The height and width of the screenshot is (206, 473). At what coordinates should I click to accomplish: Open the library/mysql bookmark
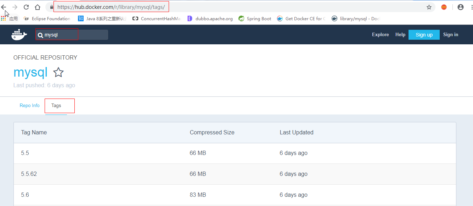click(x=356, y=19)
